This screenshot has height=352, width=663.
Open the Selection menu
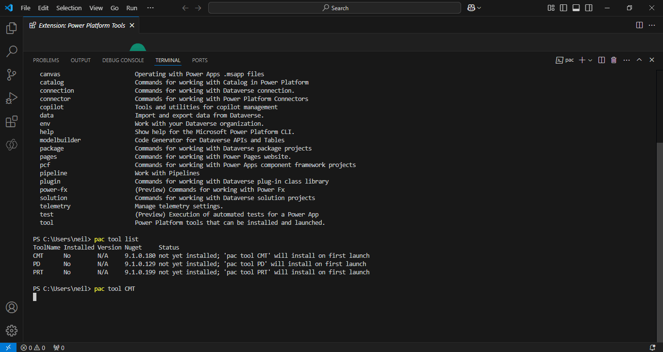[69, 8]
